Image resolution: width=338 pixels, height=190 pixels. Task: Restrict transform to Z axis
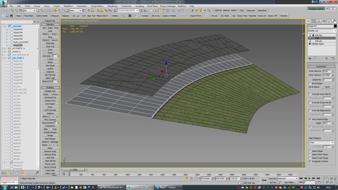[x=201, y=11]
